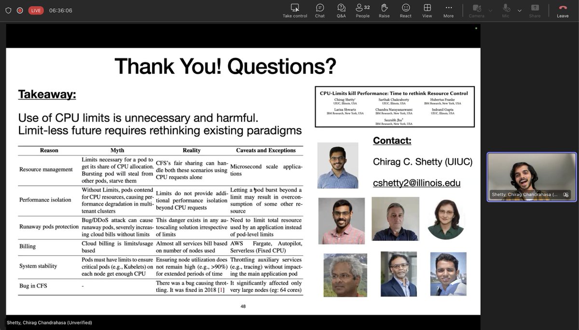Click the Reality column header

click(192, 151)
